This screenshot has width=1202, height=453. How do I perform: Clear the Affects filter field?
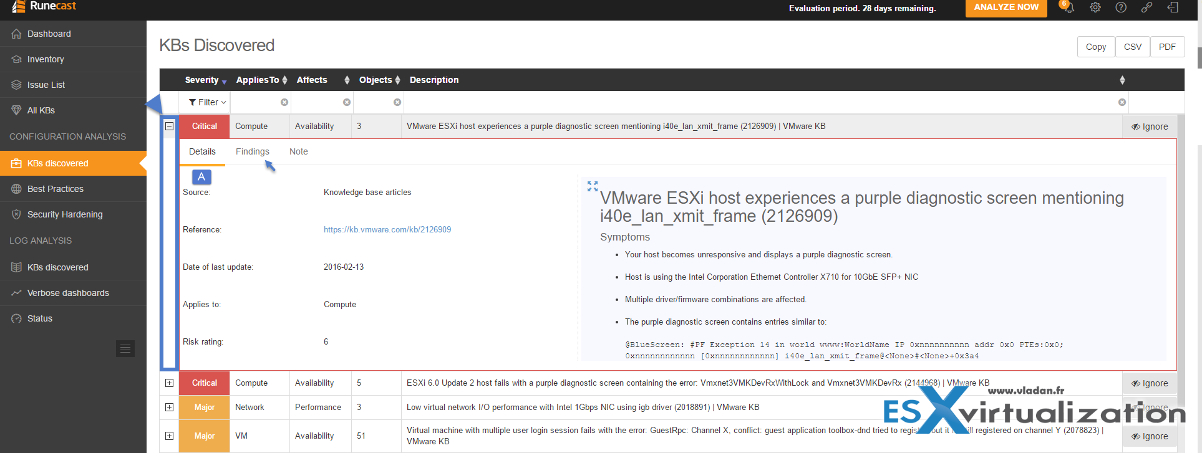(x=347, y=102)
